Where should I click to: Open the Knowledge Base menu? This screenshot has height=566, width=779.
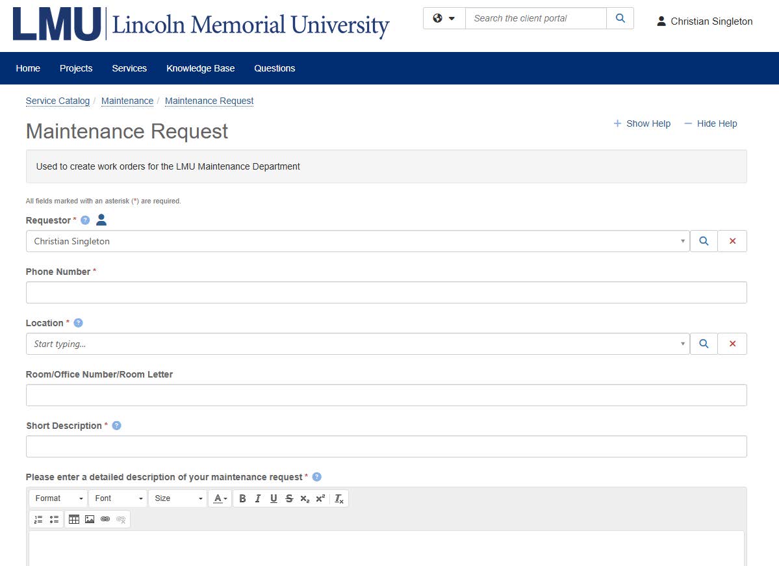pyautogui.click(x=200, y=68)
